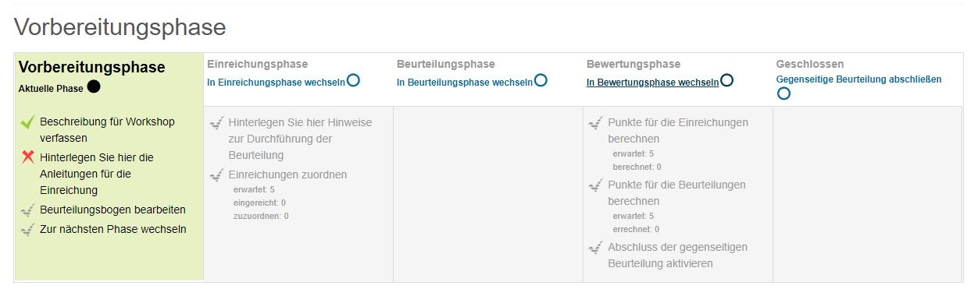Click the grey check icon next to Beurteilungsbogen bearbeiten
This screenshot has width=978, height=296.
(x=27, y=210)
